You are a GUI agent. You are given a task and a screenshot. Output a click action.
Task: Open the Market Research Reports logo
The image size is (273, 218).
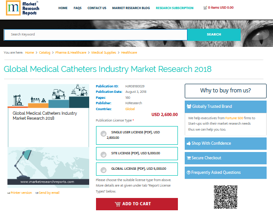(x=22, y=8)
